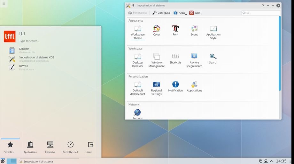Open the Icons appearance module
The height and width of the screenshot is (164, 294).
tap(194, 31)
